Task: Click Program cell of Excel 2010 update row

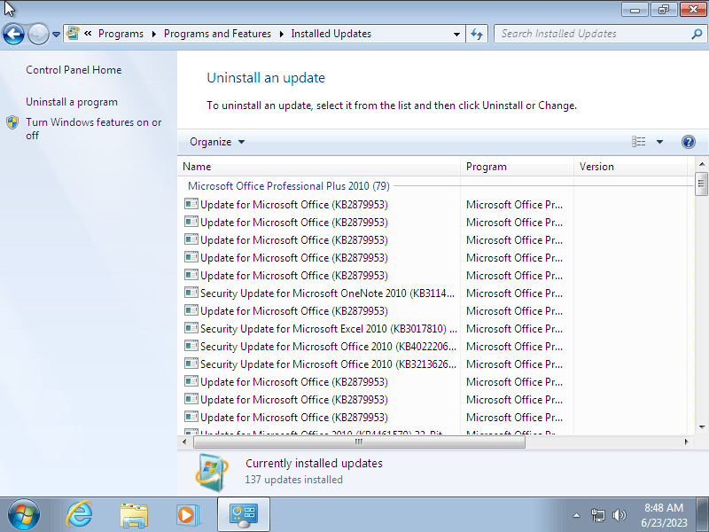Action: (x=515, y=329)
